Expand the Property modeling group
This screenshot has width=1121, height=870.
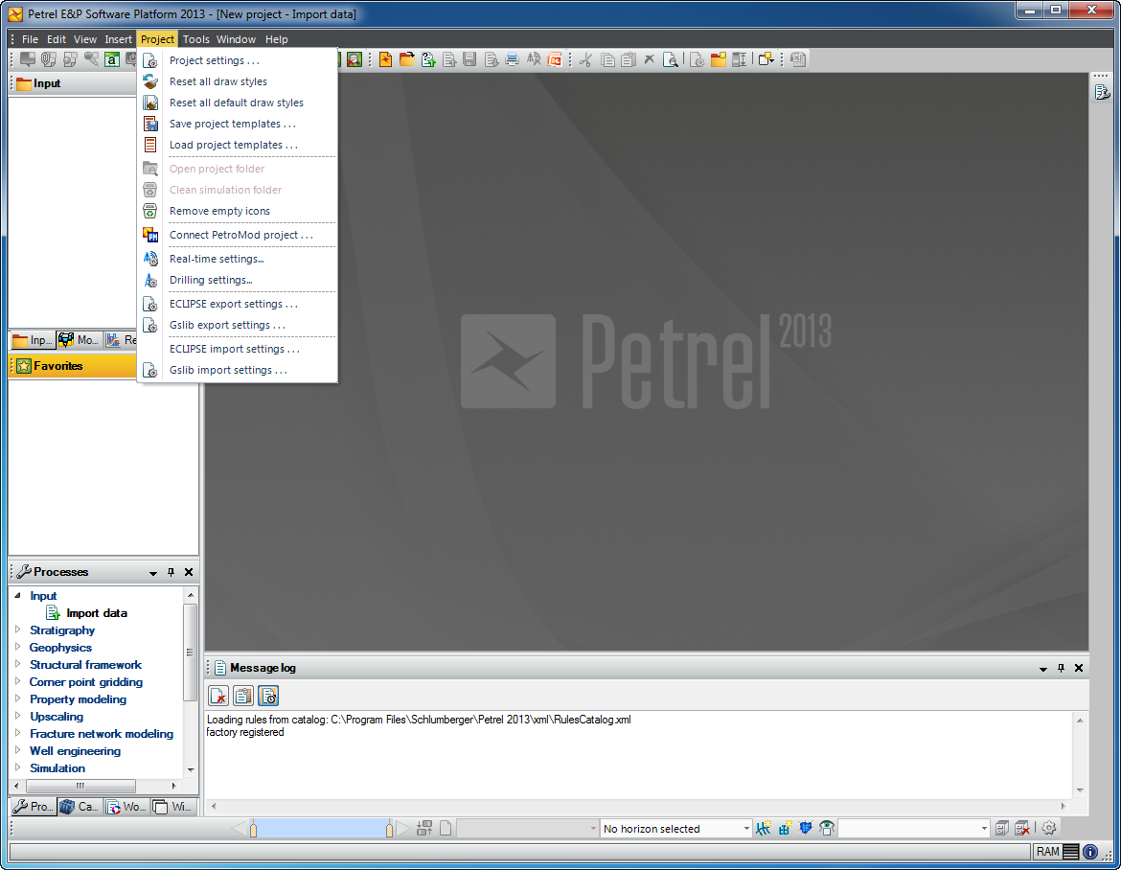(18, 698)
